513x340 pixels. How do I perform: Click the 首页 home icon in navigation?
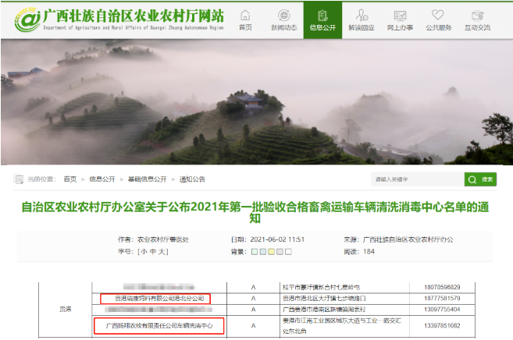coord(245,19)
